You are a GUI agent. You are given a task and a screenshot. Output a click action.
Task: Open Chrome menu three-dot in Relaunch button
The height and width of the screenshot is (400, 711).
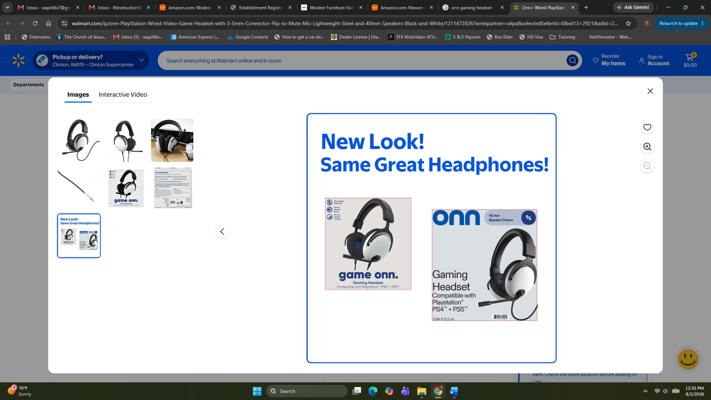pos(703,23)
